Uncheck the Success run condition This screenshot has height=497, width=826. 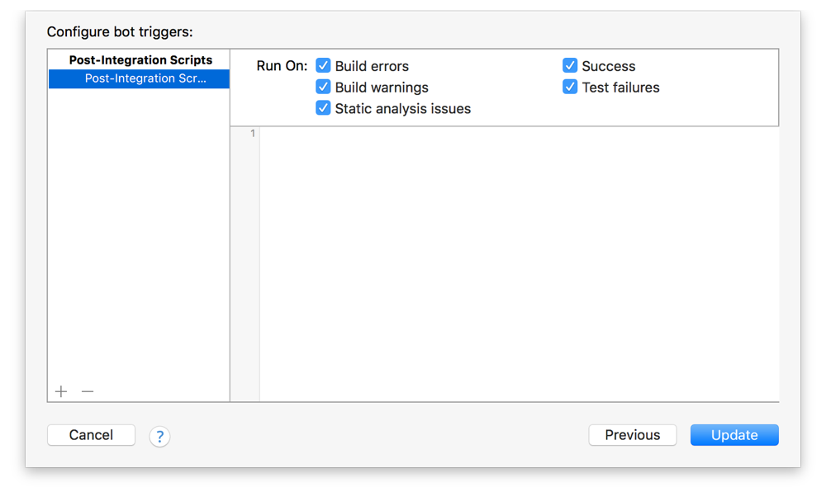(x=569, y=65)
